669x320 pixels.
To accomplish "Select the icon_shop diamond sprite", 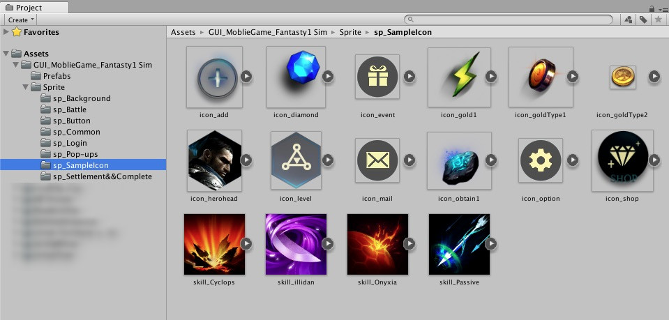I will [x=622, y=160].
